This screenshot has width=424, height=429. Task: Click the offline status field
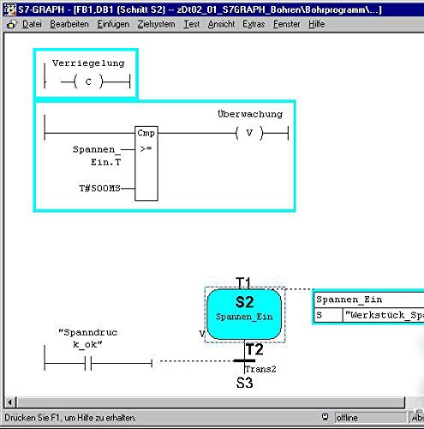click(370, 418)
